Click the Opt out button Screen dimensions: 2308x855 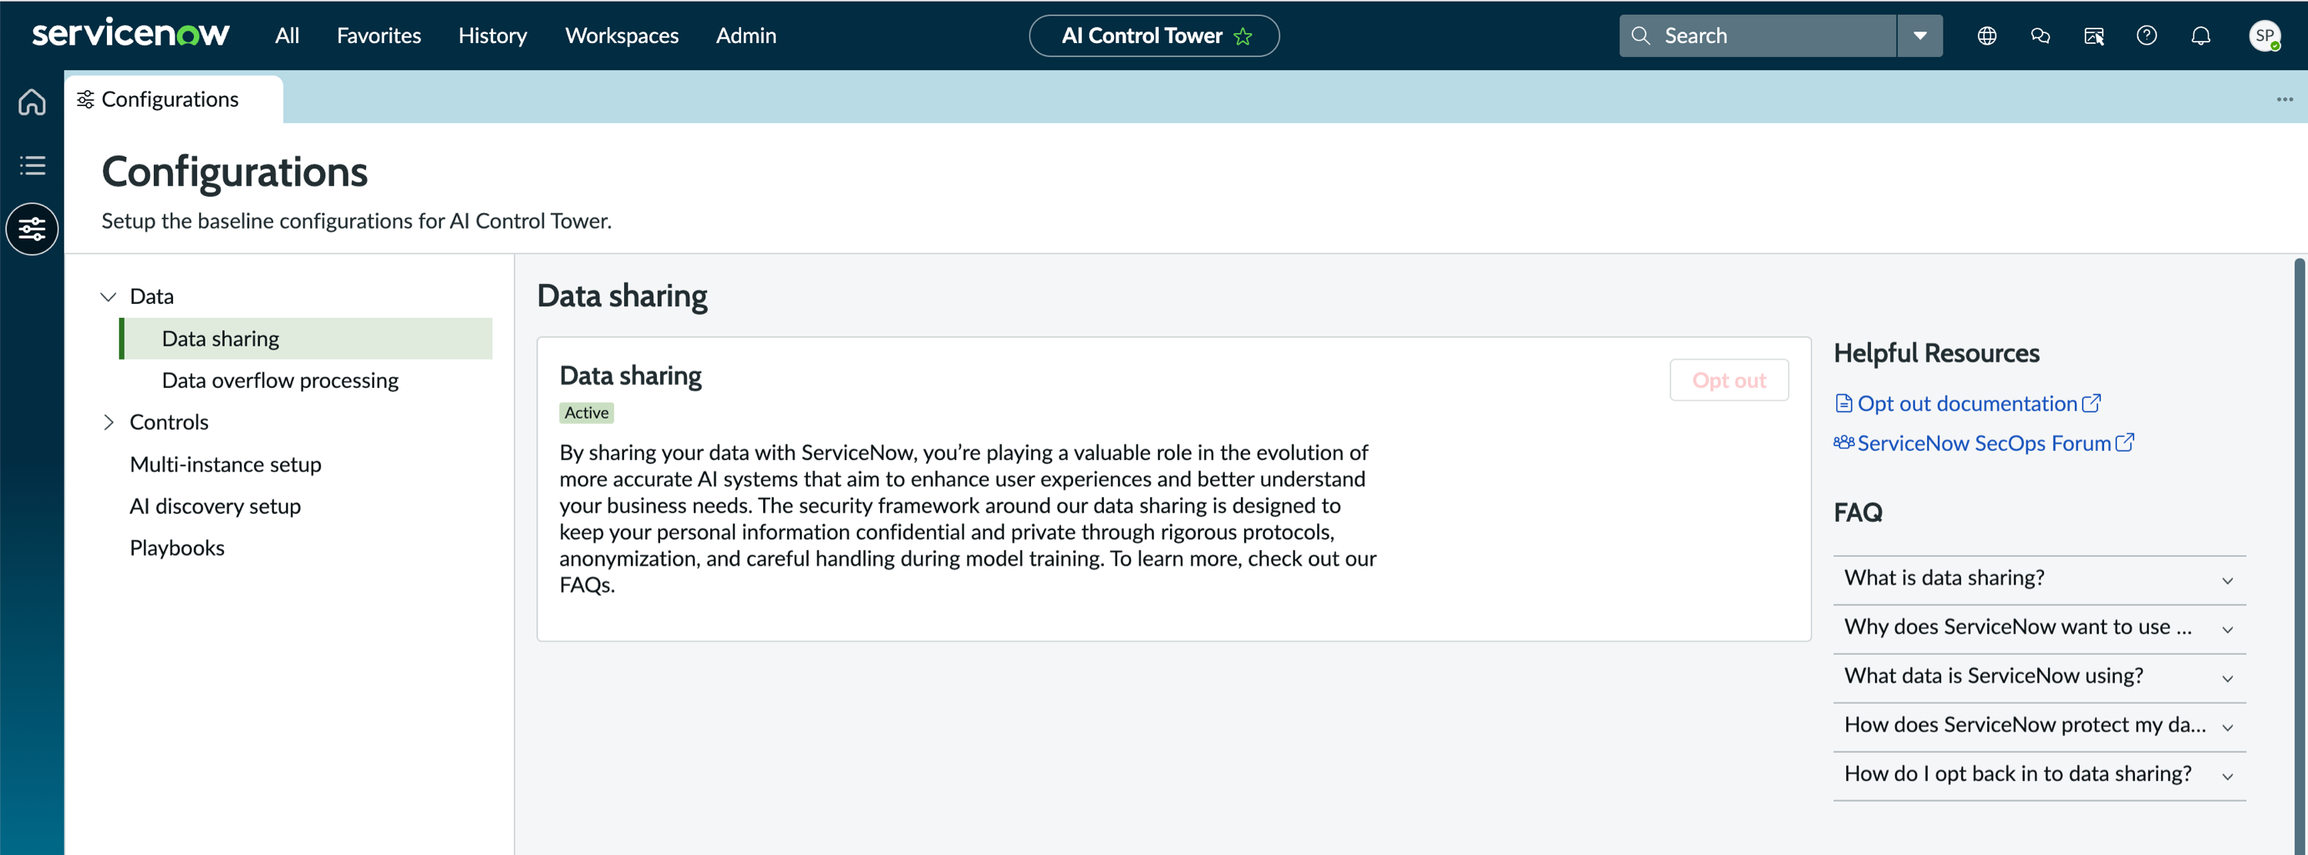pyautogui.click(x=1729, y=380)
